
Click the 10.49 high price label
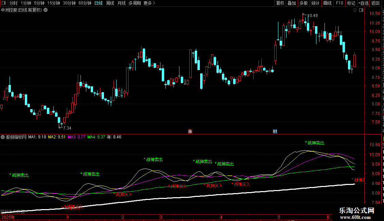pyautogui.click(x=313, y=15)
